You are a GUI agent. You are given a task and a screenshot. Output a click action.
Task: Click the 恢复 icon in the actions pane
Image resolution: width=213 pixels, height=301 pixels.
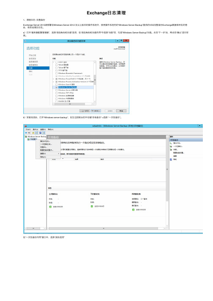(171, 149)
